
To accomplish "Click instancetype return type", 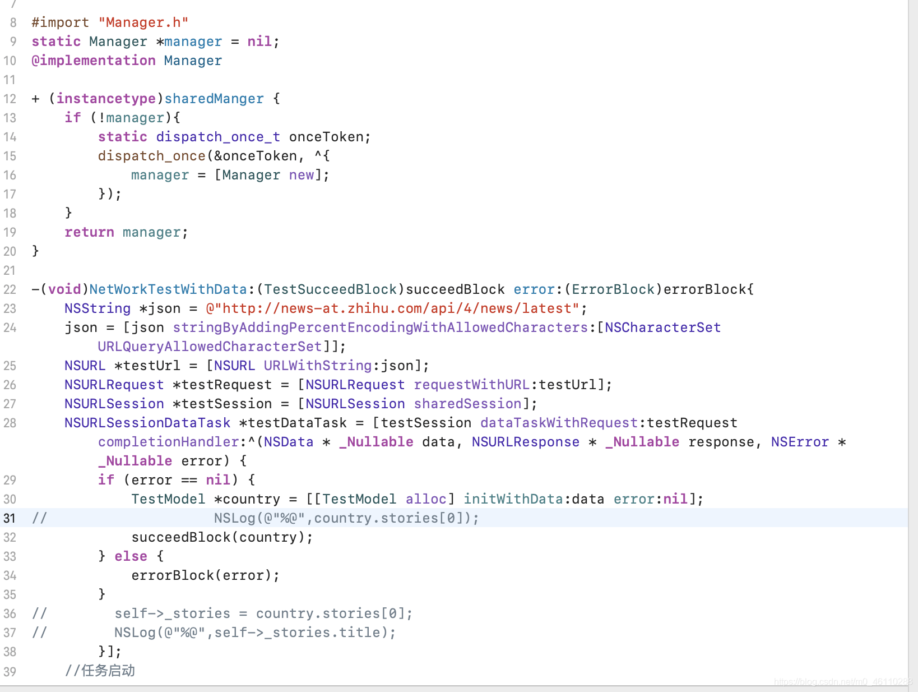I will pos(106,99).
